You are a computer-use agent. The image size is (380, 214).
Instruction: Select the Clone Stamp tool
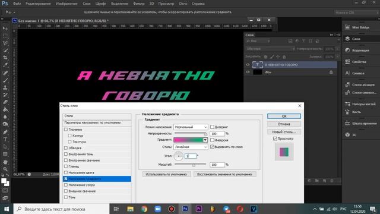coord(5,87)
